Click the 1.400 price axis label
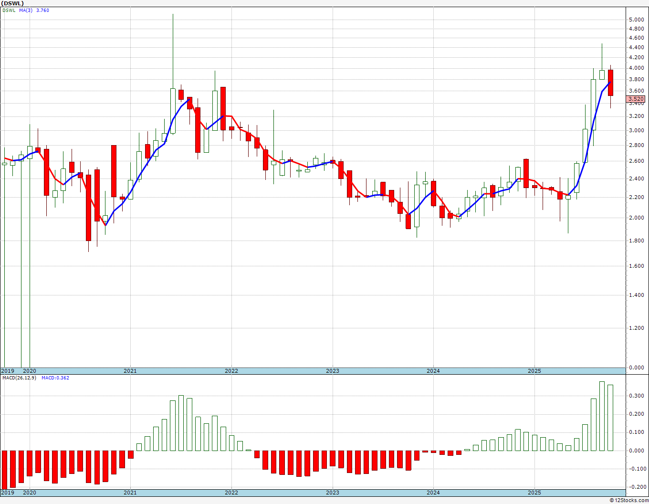649x504 pixels. pyautogui.click(x=636, y=295)
